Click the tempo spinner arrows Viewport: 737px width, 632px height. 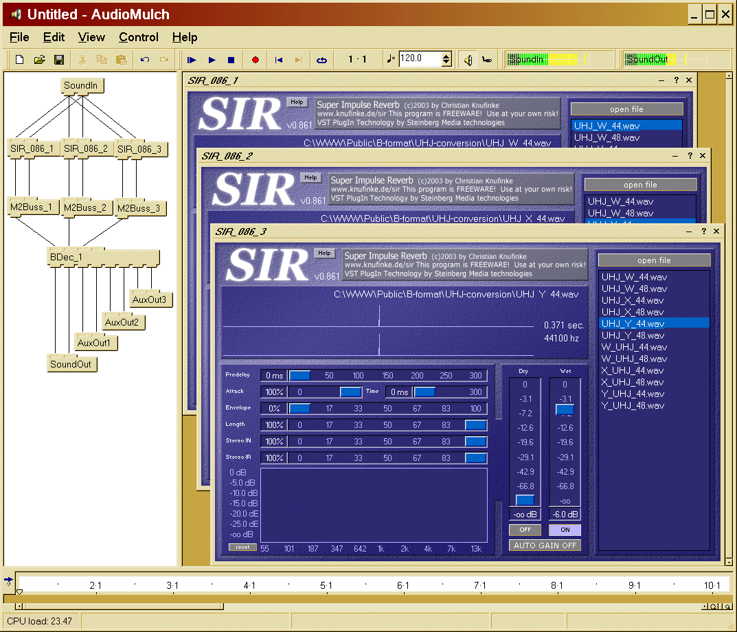[446, 59]
